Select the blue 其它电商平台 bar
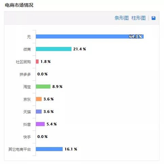The height and width of the screenshot is (164, 164). (x=49, y=149)
